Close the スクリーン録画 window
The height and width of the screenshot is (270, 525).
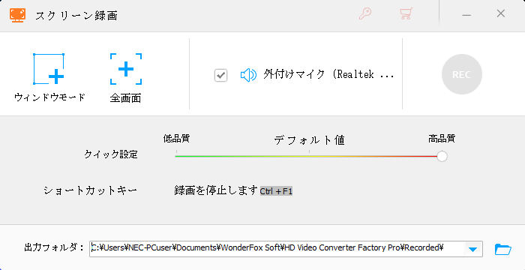point(501,13)
